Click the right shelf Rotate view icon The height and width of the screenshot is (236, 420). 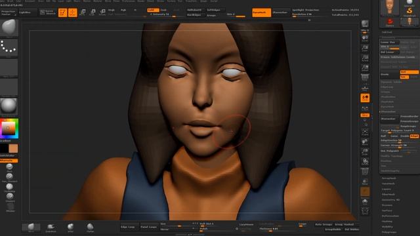[x=365, y=162]
